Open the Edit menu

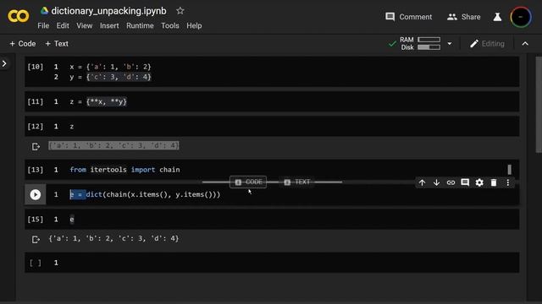63,26
